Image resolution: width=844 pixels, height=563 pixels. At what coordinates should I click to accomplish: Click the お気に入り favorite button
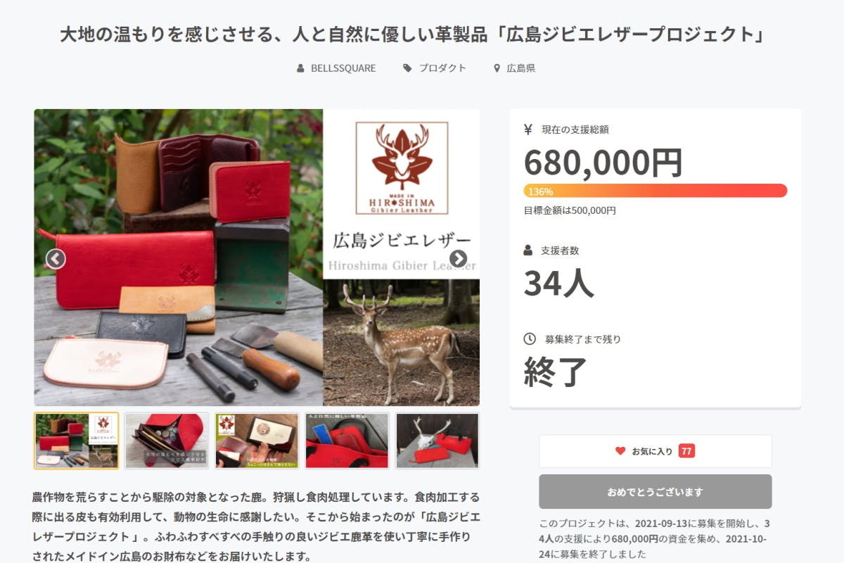tap(656, 451)
